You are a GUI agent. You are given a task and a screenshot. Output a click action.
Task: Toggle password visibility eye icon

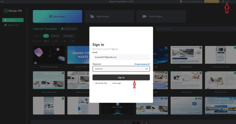[x=147, y=69]
